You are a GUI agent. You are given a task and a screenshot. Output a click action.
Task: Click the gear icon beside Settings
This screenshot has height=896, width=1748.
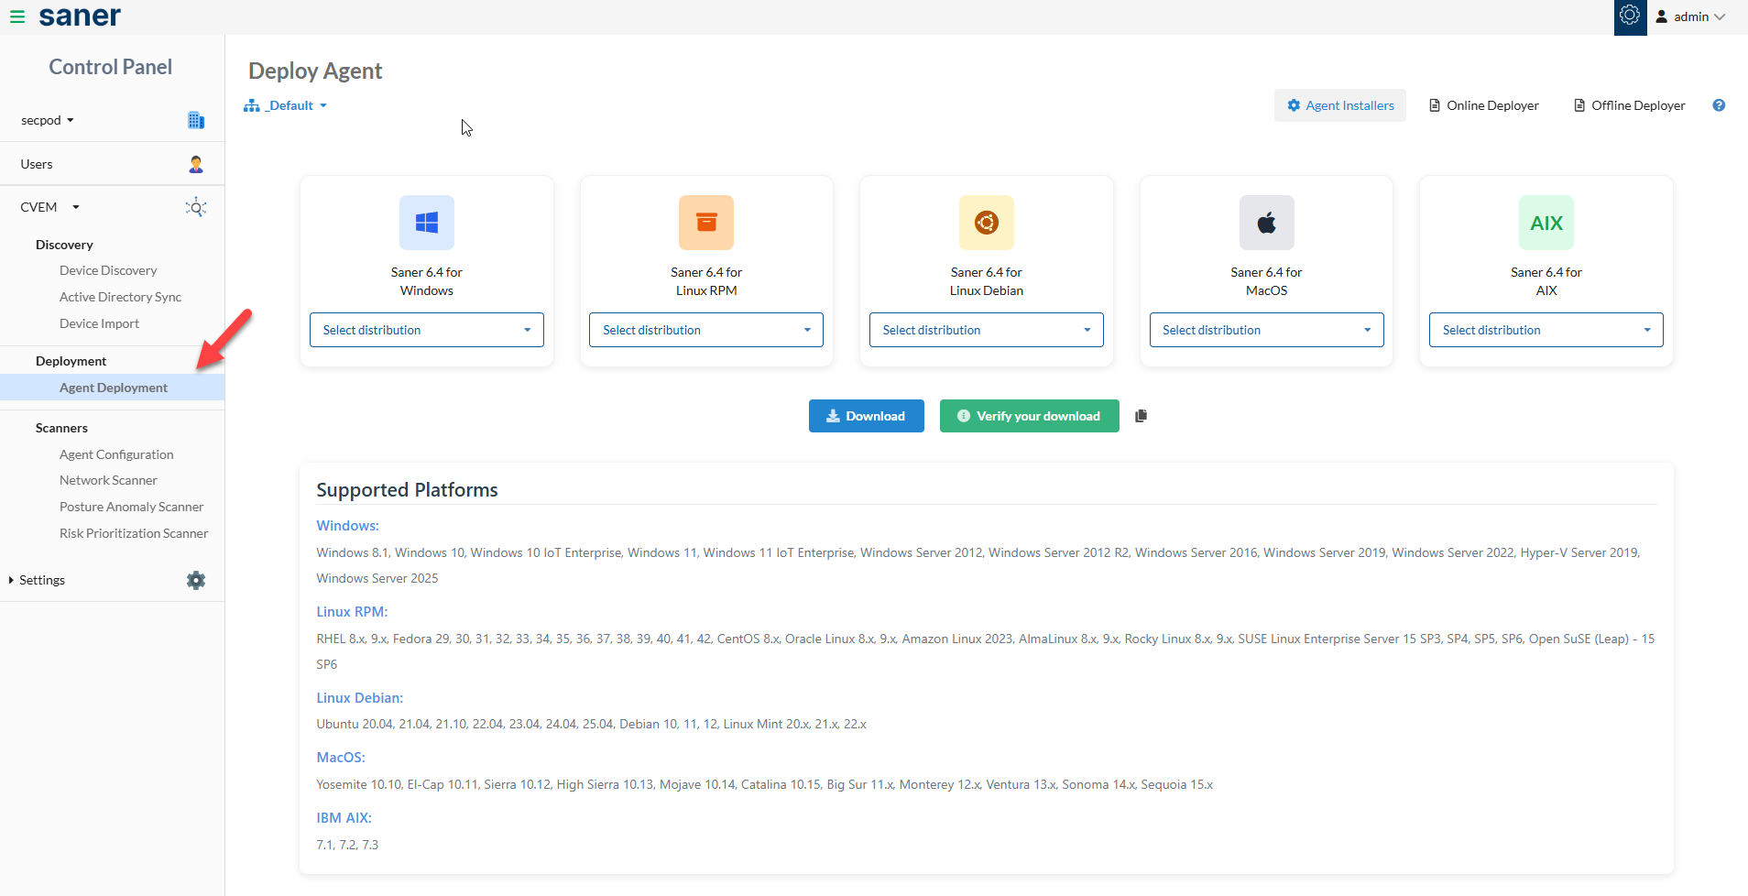point(195,579)
